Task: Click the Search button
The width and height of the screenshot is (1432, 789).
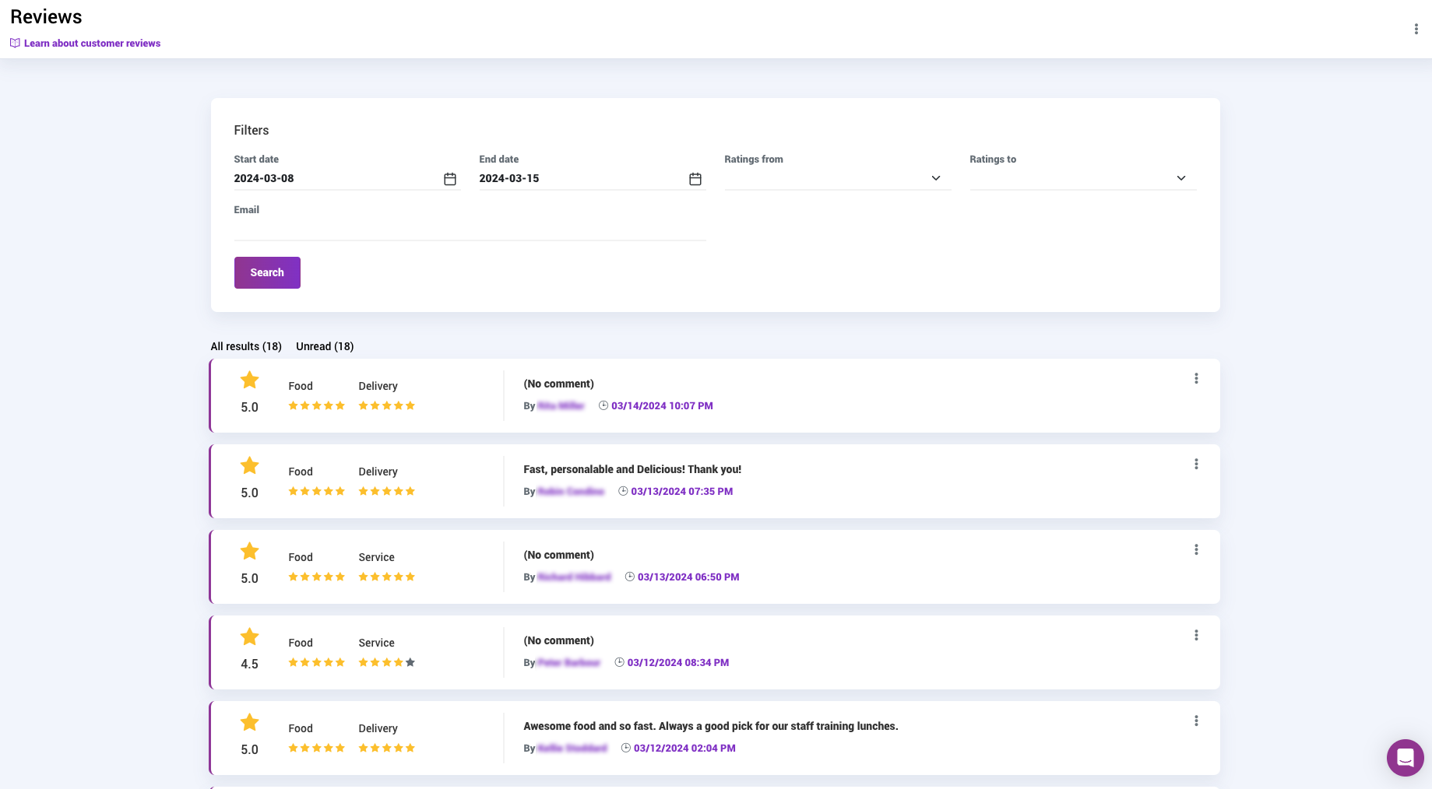Action: (x=267, y=272)
